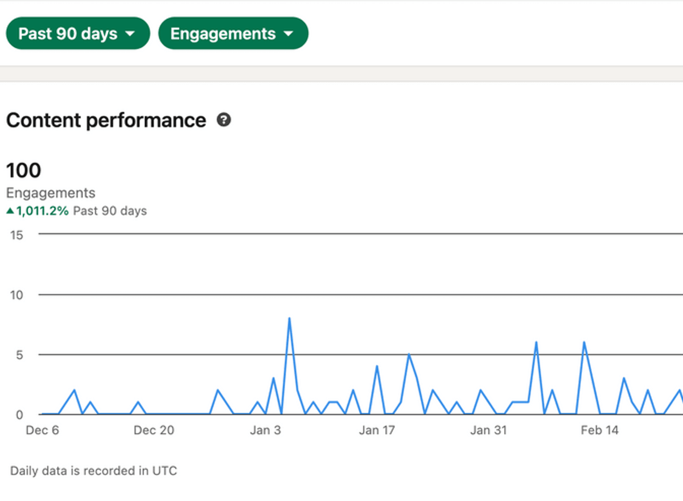Open the Past 90 days dropdown

[x=77, y=34]
